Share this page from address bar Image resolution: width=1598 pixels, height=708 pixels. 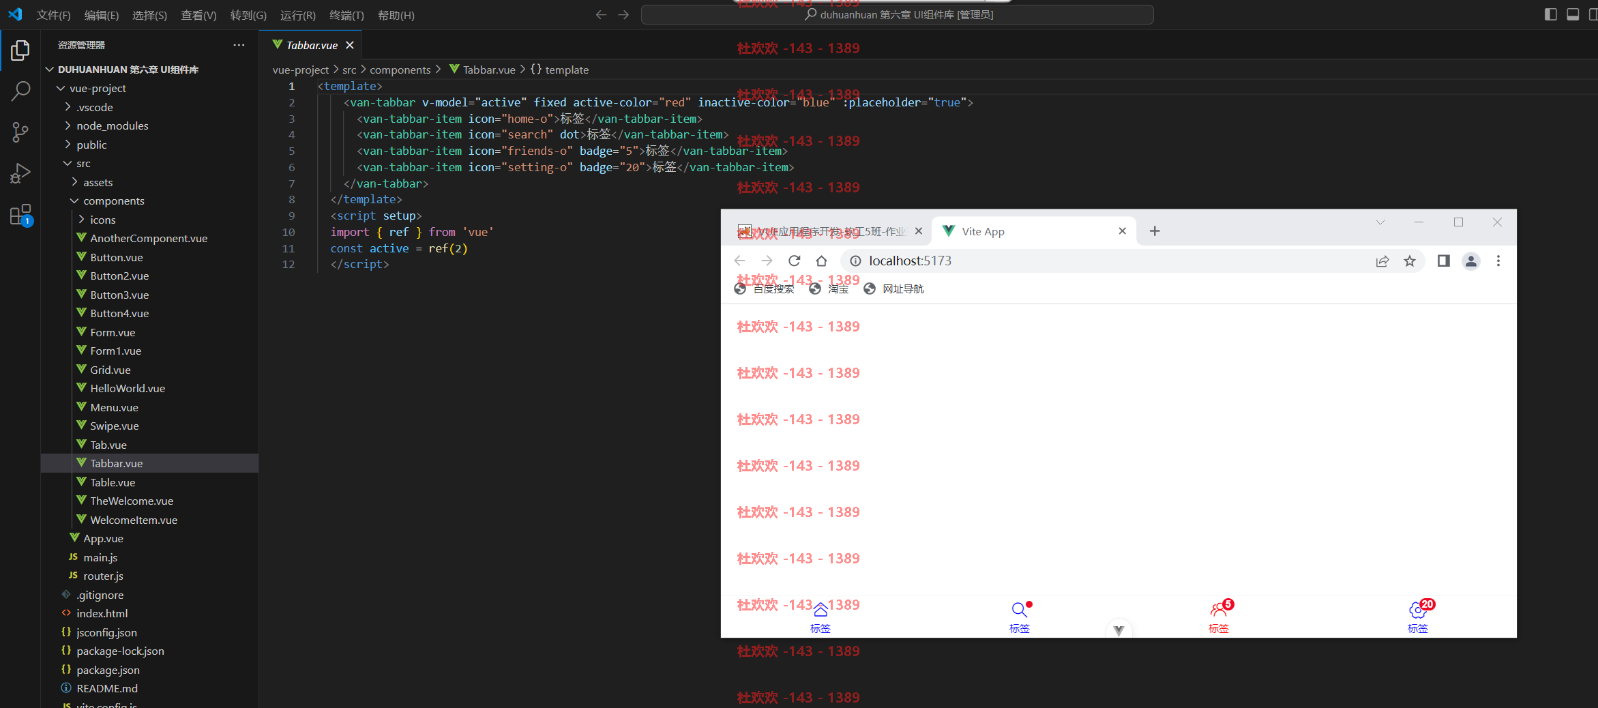pyautogui.click(x=1382, y=261)
